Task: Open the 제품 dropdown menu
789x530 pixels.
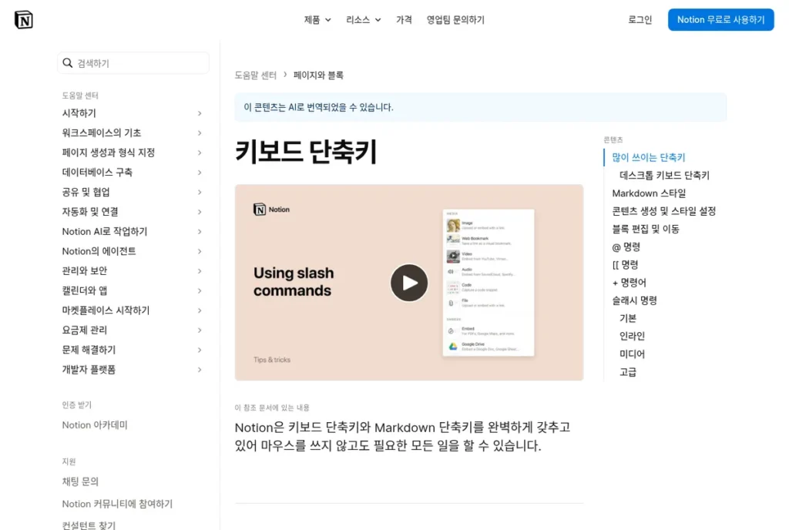Action: coord(317,19)
